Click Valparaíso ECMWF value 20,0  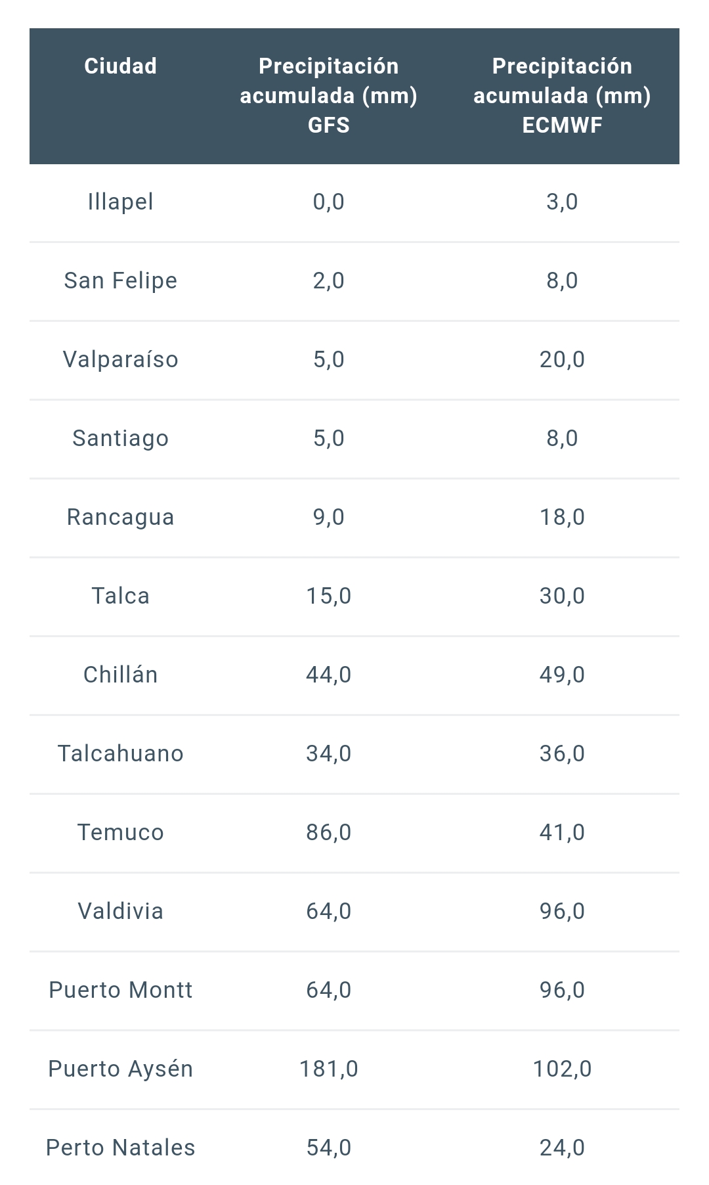click(562, 359)
